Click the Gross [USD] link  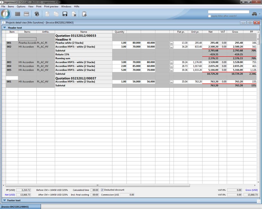coord(251,190)
